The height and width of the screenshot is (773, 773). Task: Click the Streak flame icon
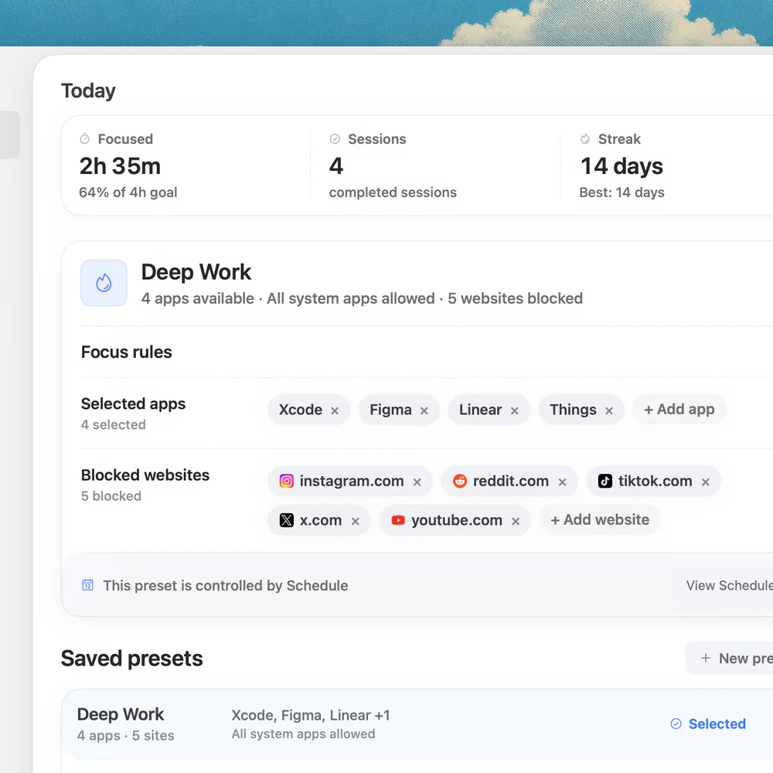click(x=585, y=139)
